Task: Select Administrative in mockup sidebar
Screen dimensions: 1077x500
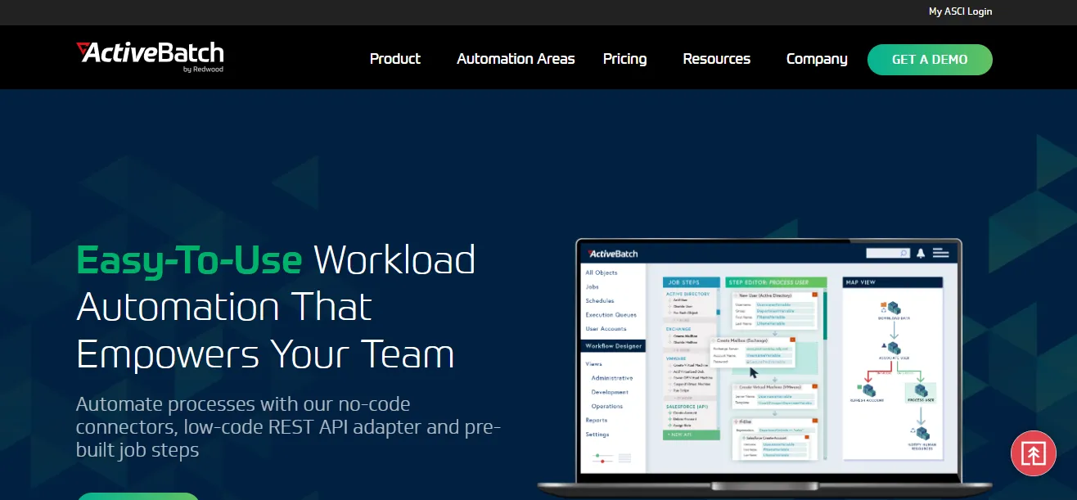Action: point(612,378)
